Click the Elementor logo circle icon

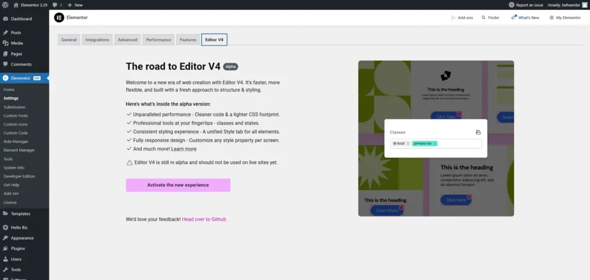(x=59, y=17)
